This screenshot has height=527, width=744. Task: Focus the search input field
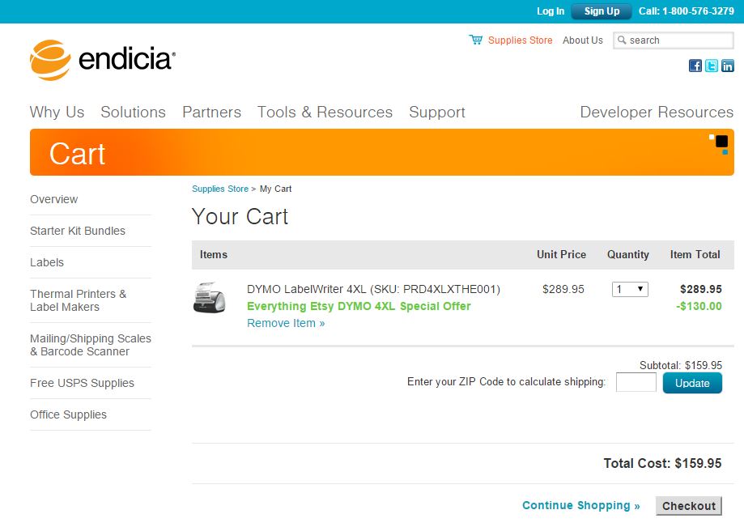click(x=674, y=40)
